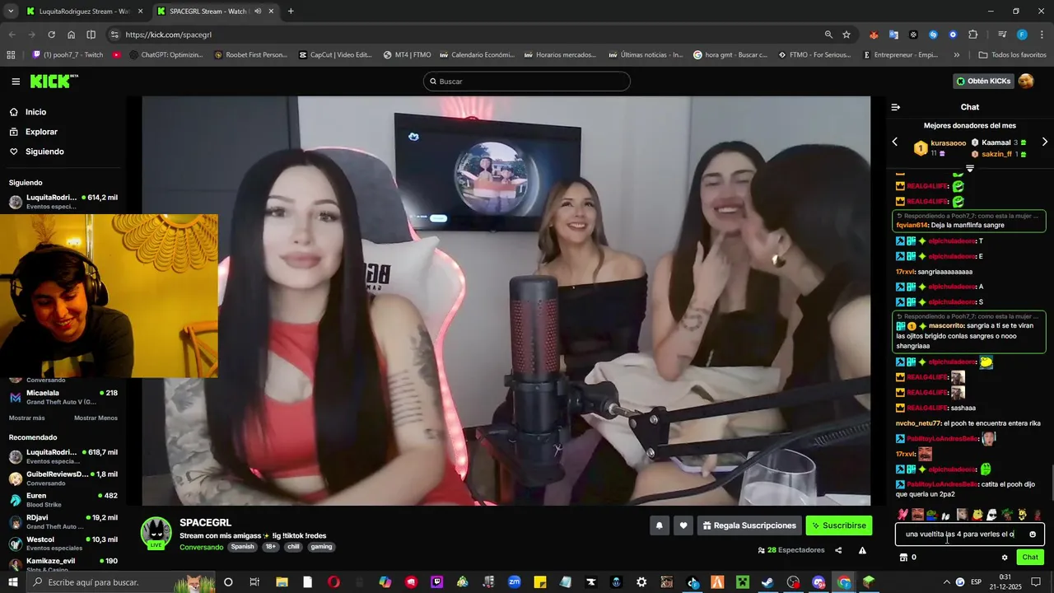This screenshot has width=1054, height=593.
Task: Select the Spanish stream tag
Action: (x=242, y=547)
